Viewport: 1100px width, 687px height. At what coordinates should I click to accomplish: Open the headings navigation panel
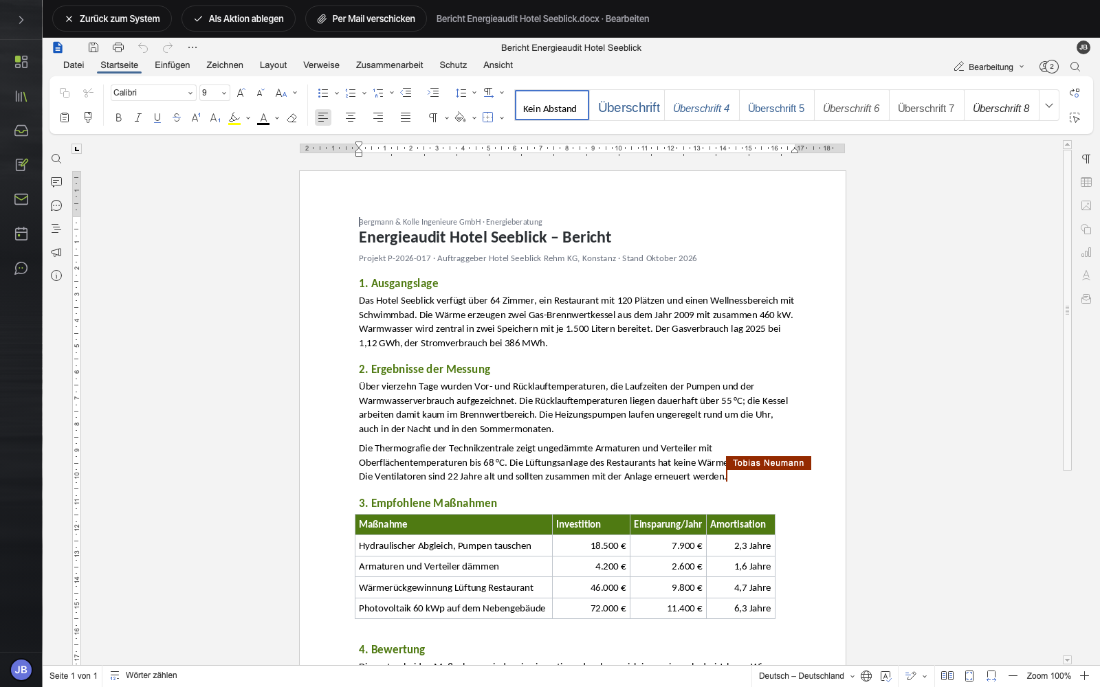pyautogui.click(x=56, y=229)
